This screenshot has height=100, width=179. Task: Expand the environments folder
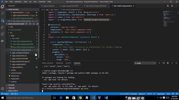pyautogui.click(x=16, y=73)
